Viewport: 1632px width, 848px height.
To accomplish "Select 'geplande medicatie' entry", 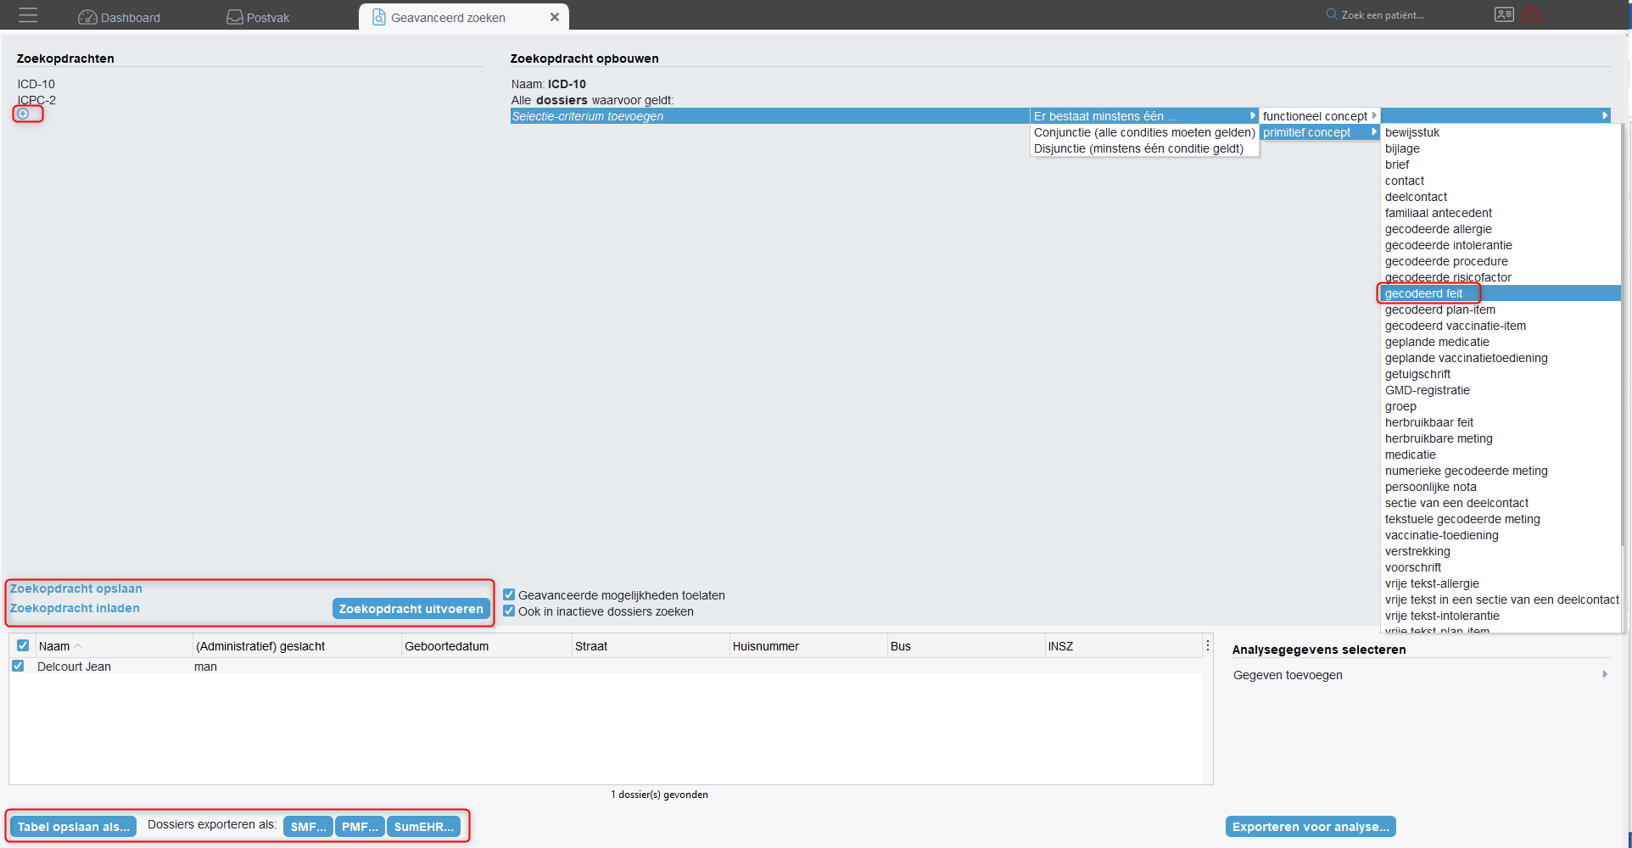I will [1501, 342].
